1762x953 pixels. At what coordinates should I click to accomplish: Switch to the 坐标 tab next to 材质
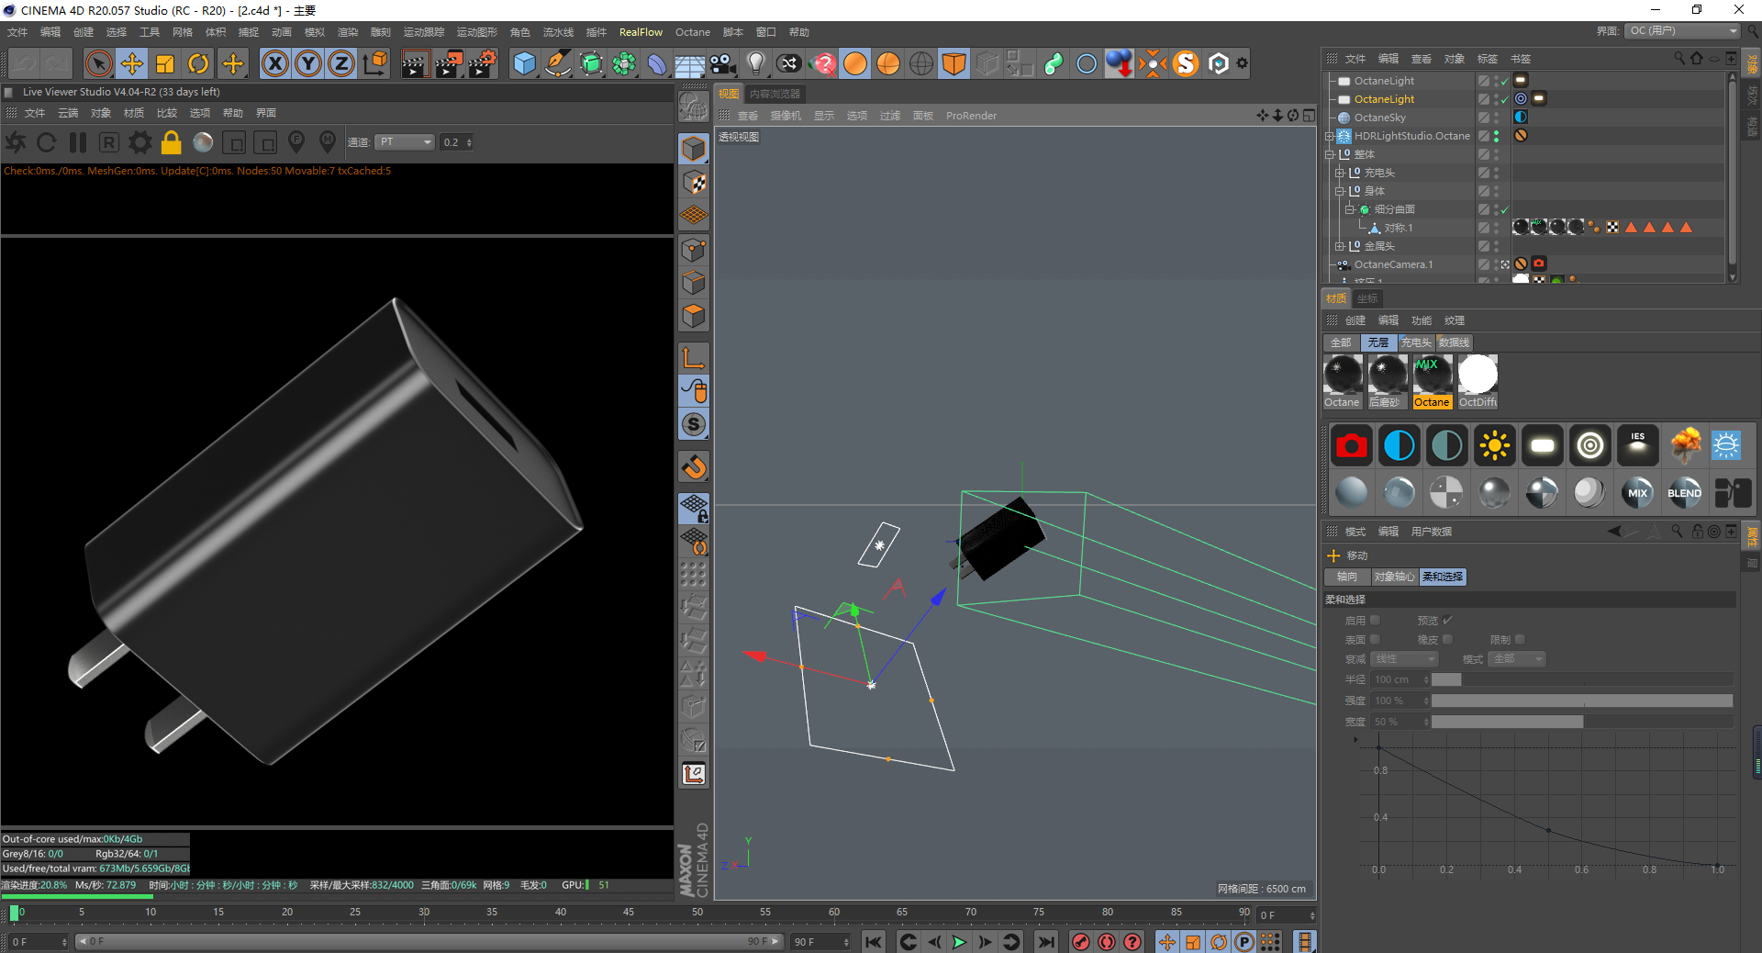pyautogui.click(x=1366, y=298)
